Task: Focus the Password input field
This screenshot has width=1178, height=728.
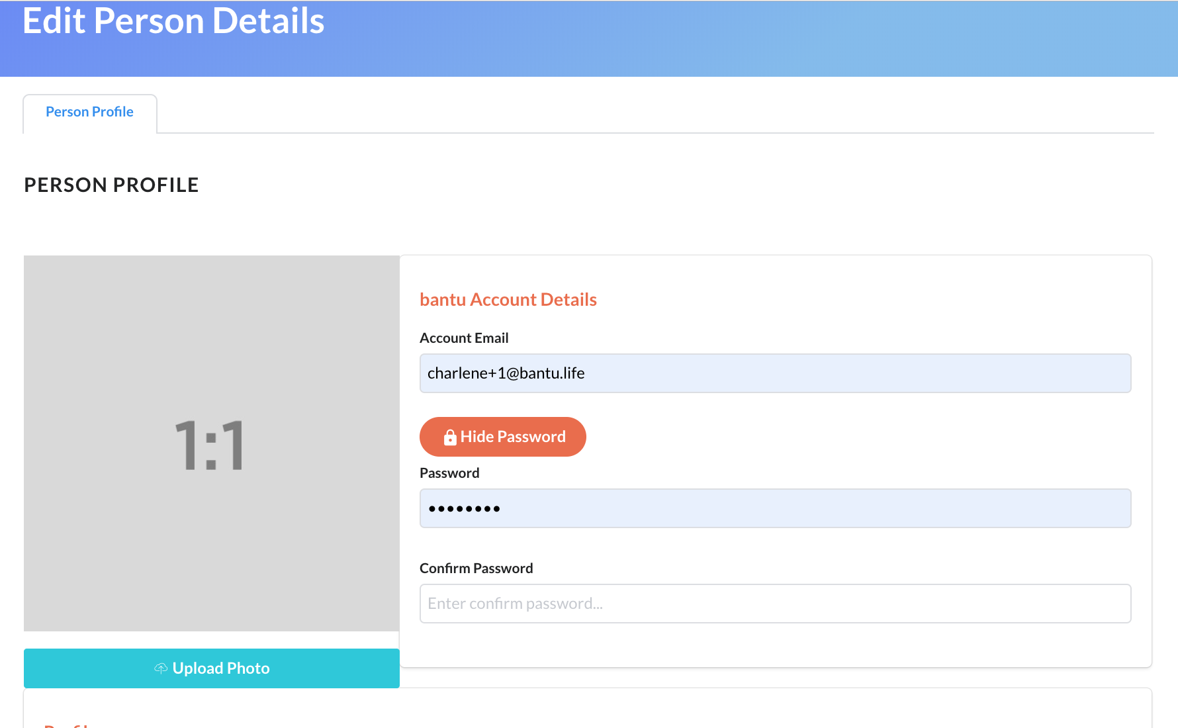Action: click(x=775, y=508)
